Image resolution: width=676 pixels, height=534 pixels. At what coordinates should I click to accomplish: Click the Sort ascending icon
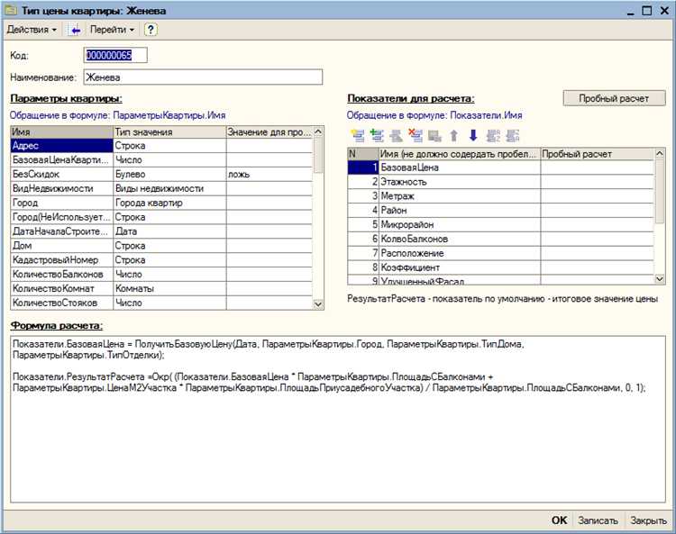pyautogui.click(x=493, y=136)
